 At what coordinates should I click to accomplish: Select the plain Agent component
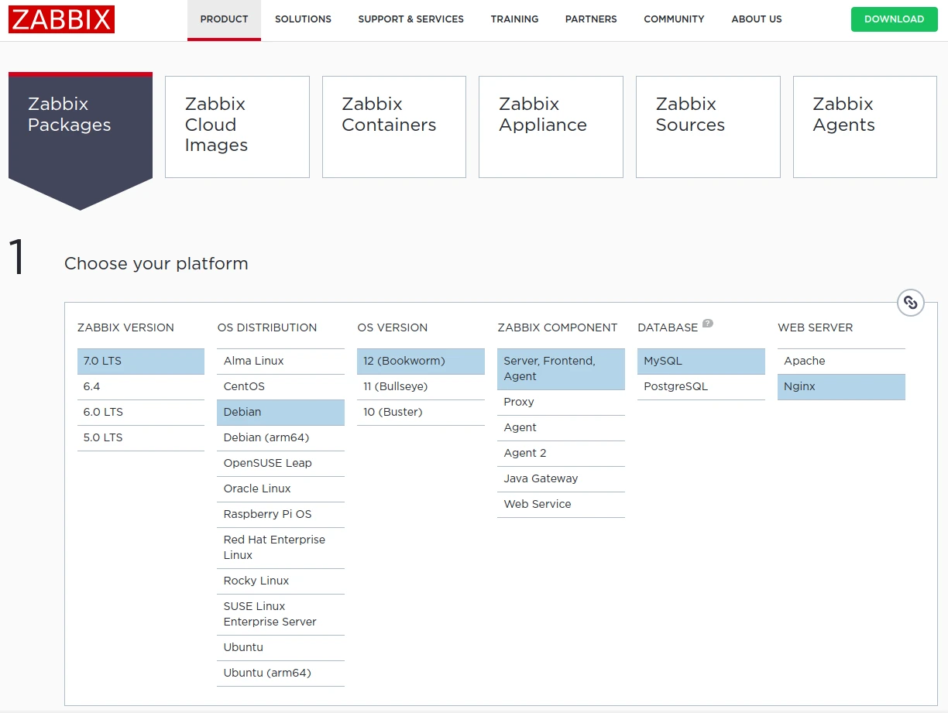(x=562, y=428)
